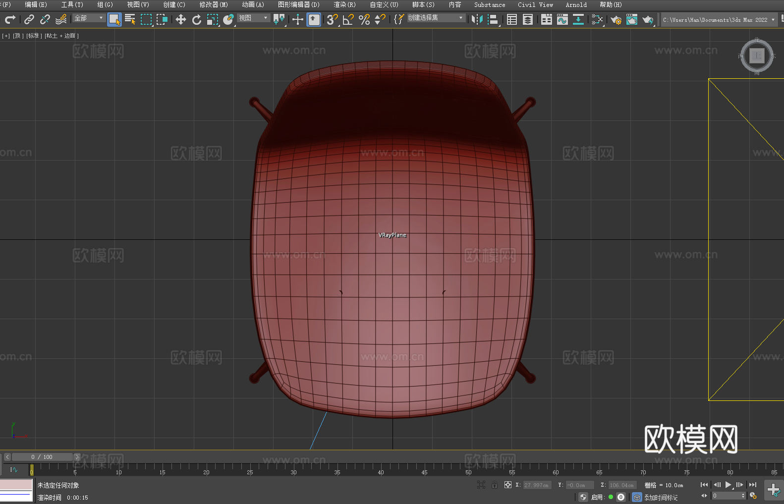Open the 工具(T) menu

coord(72,4)
